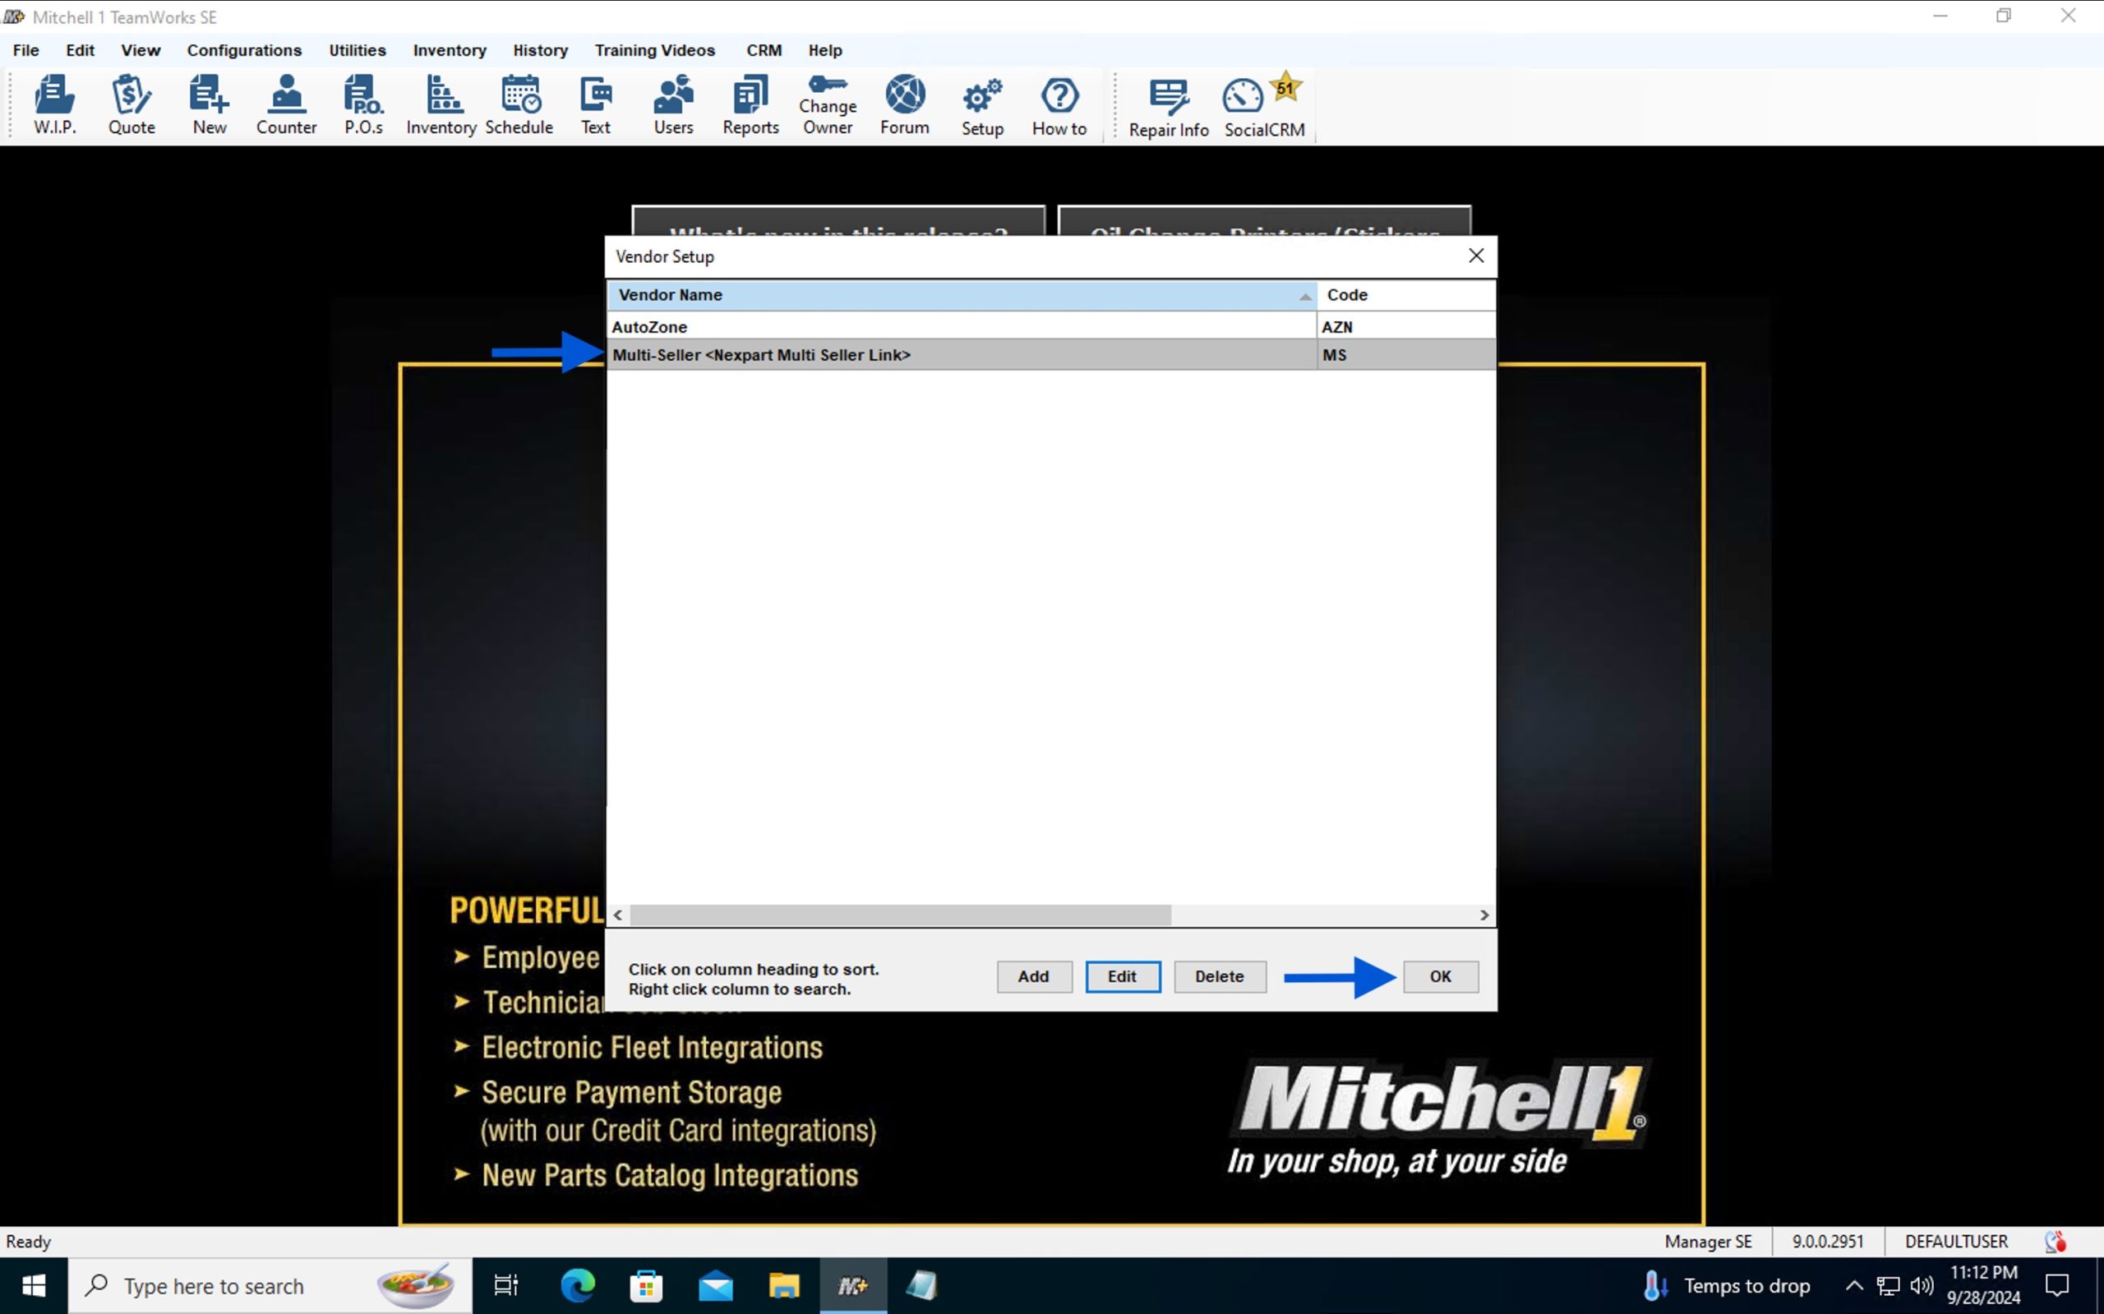The width and height of the screenshot is (2104, 1314).
Task: Click the Change Owner key icon
Action: coord(828,104)
